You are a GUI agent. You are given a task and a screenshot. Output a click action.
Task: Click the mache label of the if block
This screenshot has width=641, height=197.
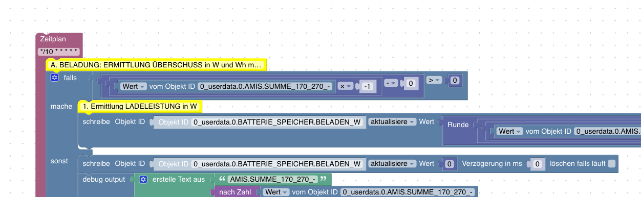tap(61, 106)
